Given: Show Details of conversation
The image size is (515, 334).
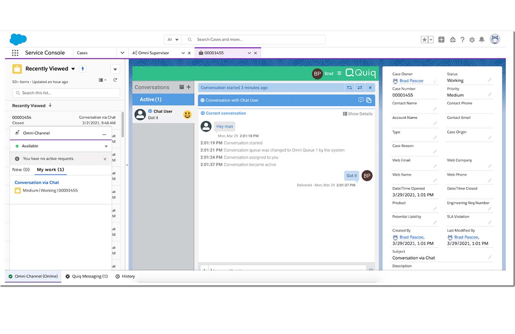Looking at the screenshot, I should tap(358, 114).
